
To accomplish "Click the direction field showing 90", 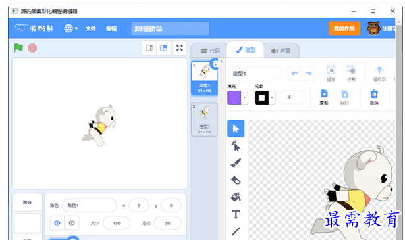I will pyautogui.click(x=167, y=223).
